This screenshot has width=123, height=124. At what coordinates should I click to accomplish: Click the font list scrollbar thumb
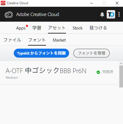121,76
